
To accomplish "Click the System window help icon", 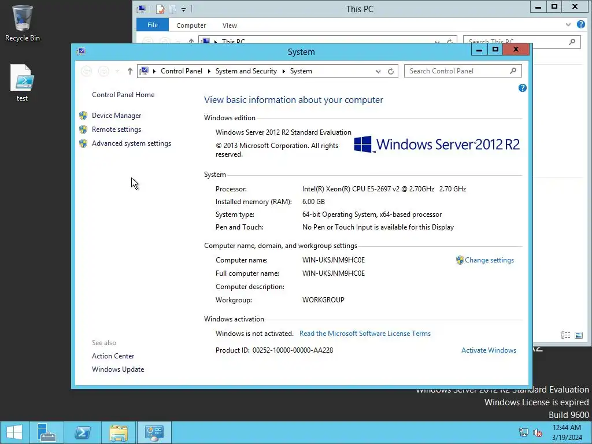I will tap(522, 88).
